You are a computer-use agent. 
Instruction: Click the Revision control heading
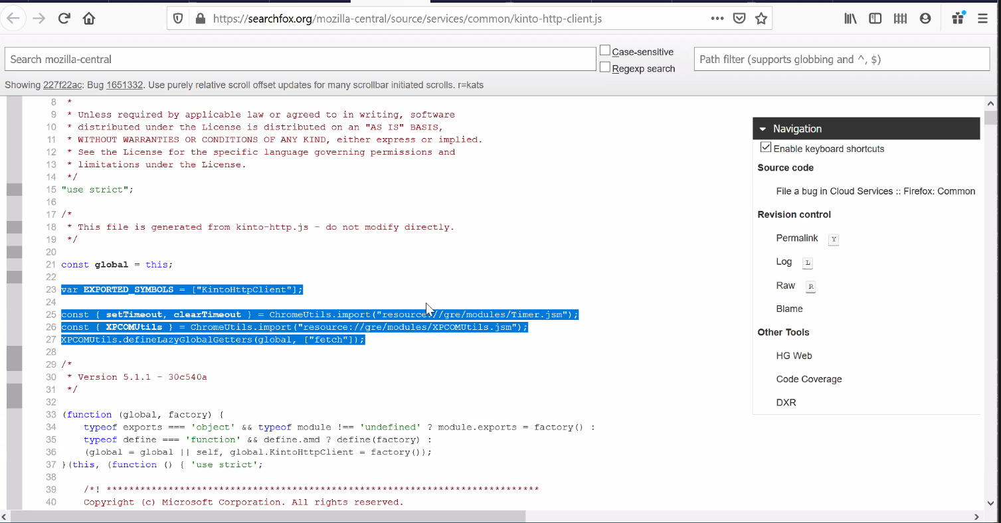coord(794,214)
